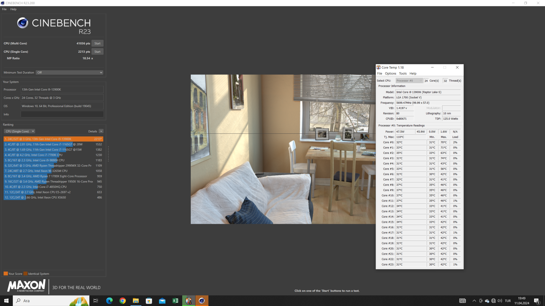This screenshot has height=306, width=545.
Task: Start the CPU Multi Core test
Action: click(97, 43)
